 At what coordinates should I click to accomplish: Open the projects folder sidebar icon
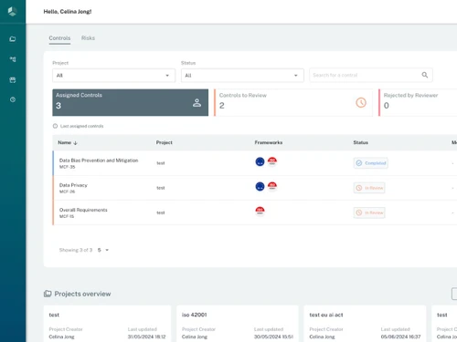click(x=13, y=39)
